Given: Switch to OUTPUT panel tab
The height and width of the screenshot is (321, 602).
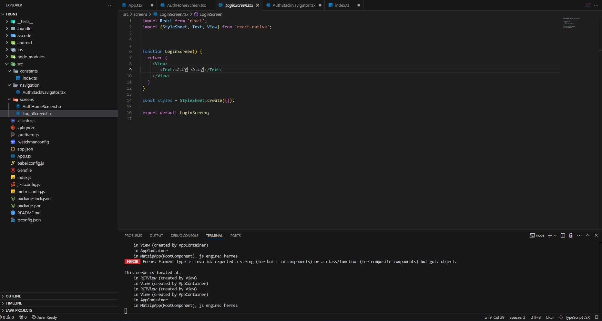Looking at the screenshot, I should [156, 236].
